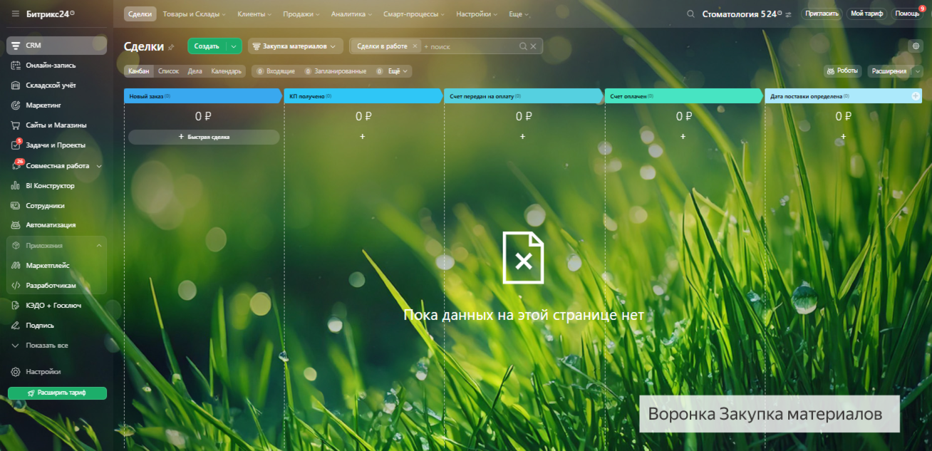Open kanban settings via the gear icon at right

(916, 46)
